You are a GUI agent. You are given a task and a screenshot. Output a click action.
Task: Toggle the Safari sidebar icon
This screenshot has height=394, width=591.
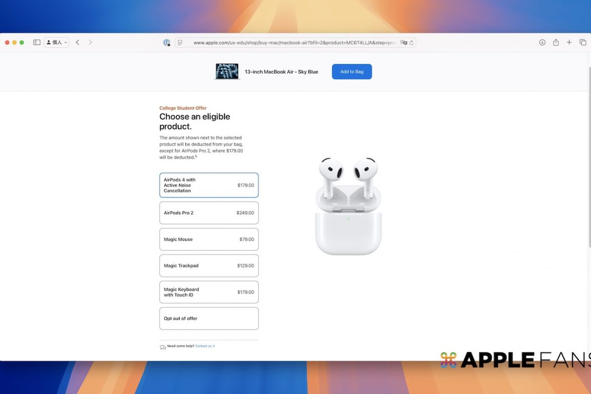pos(37,42)
